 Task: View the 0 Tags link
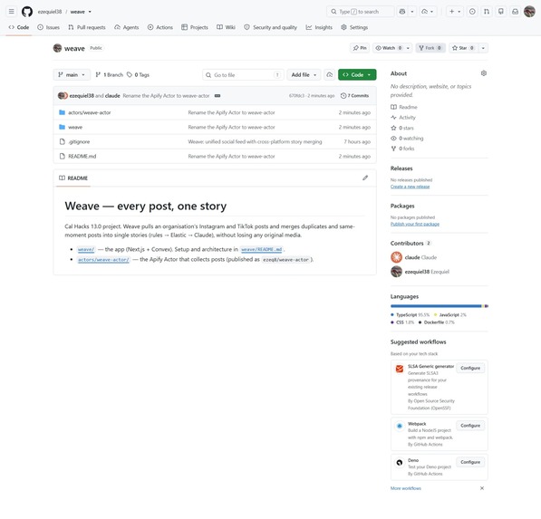click(x=138, y=75)
